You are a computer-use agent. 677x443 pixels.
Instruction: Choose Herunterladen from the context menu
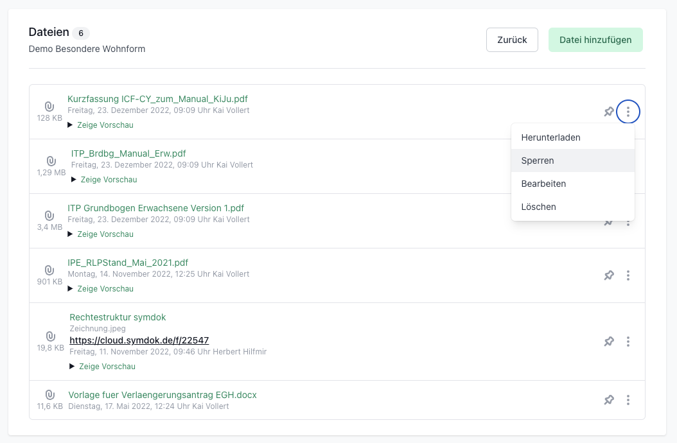click(x=572, y=137)
